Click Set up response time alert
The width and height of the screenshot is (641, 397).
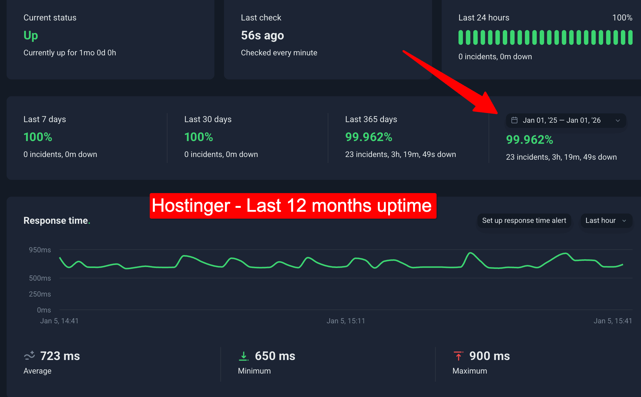point(524,220)
